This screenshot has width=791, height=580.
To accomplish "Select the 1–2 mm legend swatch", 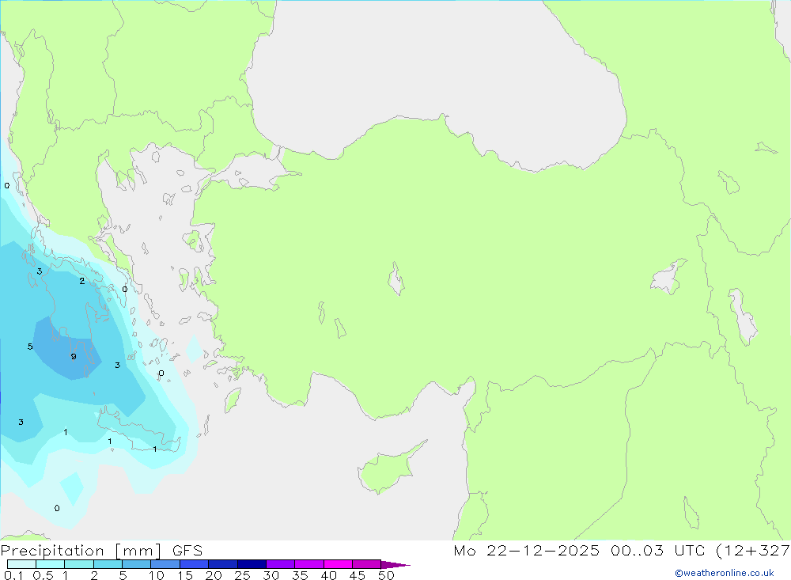I will 79,564.
